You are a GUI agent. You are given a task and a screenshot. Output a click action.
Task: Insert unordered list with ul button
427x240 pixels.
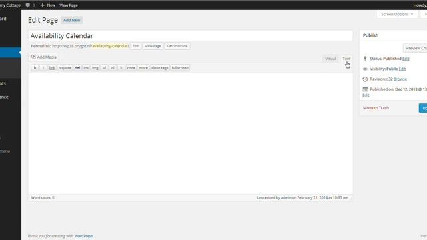pyautogui.click(x=104, y=68)
